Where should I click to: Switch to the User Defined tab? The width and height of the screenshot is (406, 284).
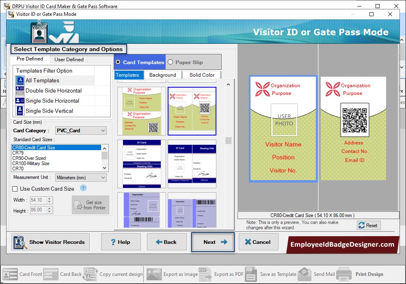point(69,60)
